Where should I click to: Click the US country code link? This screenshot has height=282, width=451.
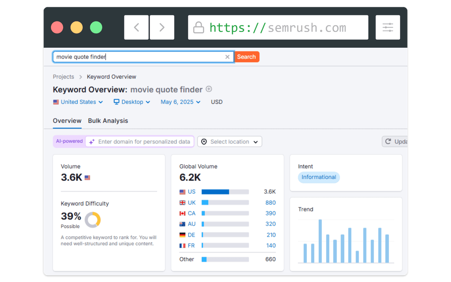pos(192,192)
